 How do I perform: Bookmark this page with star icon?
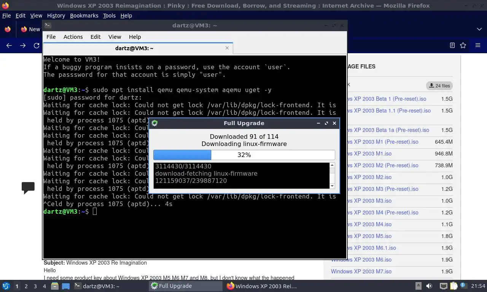click(463, 45)
